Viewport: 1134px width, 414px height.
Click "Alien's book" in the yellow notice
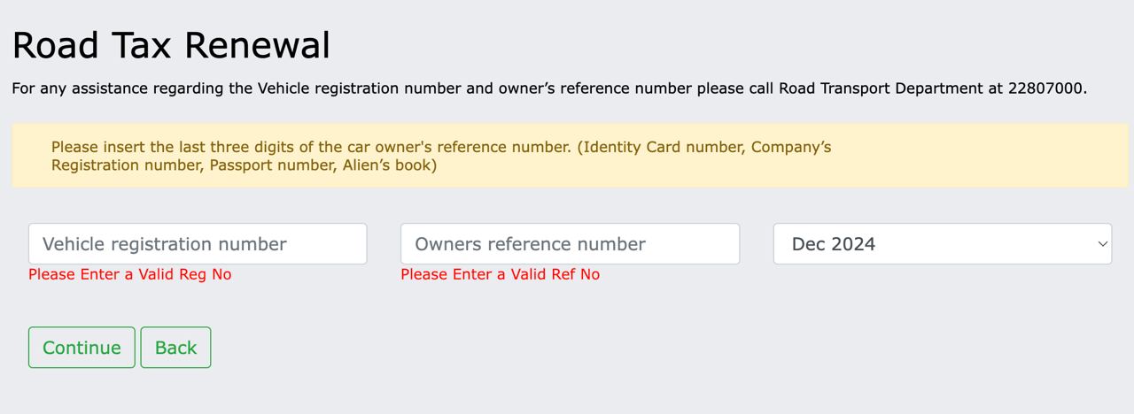coord(389,165)
